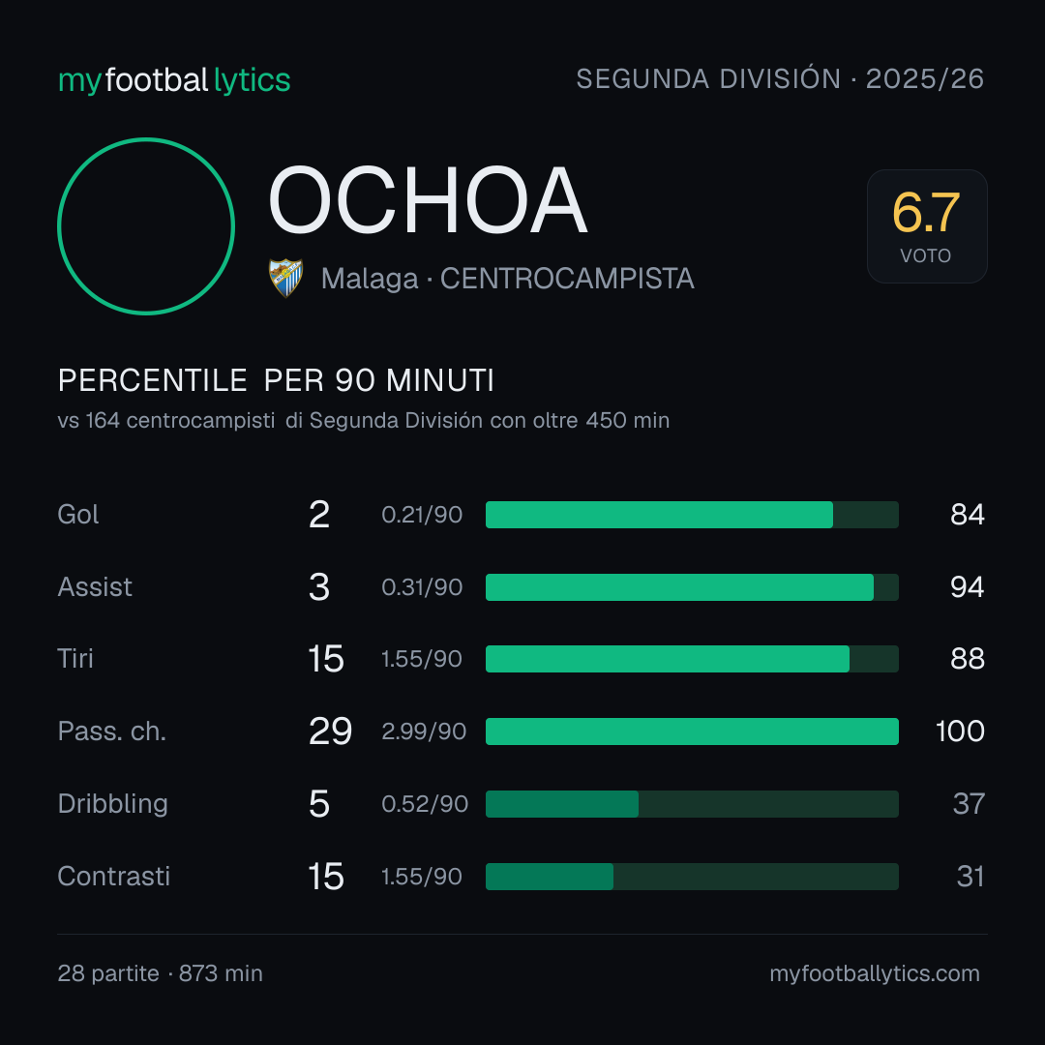Select the Tiri percentile bar
Viewport: 1045px width, 1045px height.
pyautogui.click(x=692, y=659)
